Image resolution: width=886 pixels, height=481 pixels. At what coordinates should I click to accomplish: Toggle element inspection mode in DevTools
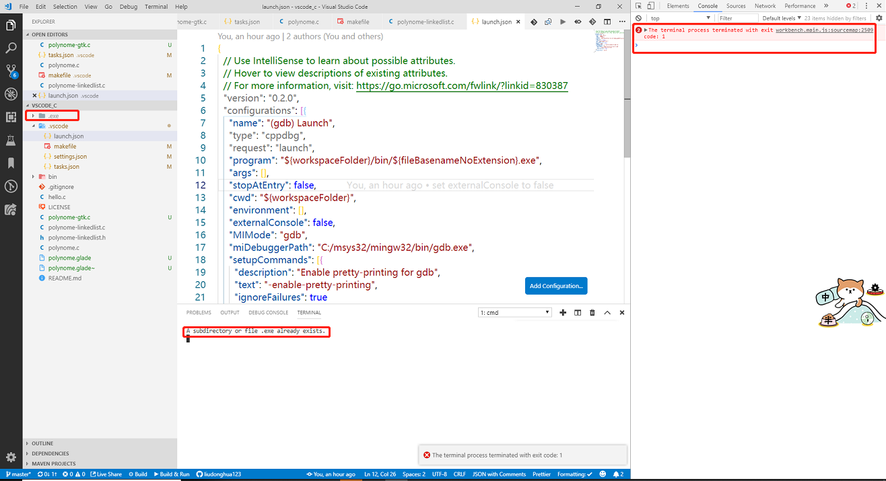pos(639,5)
